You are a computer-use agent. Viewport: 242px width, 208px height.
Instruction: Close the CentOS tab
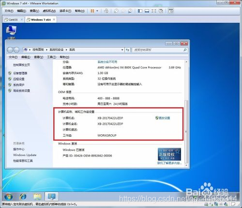22,19
